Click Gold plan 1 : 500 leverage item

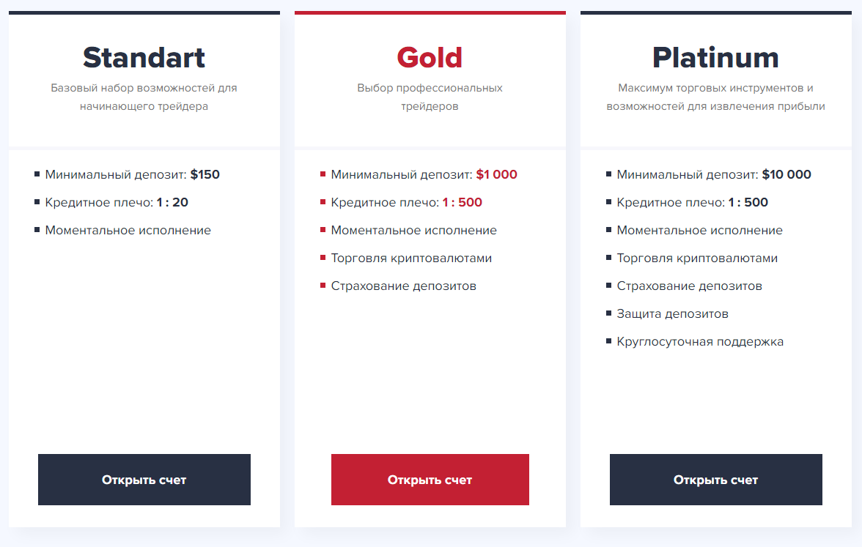point(406,203)
